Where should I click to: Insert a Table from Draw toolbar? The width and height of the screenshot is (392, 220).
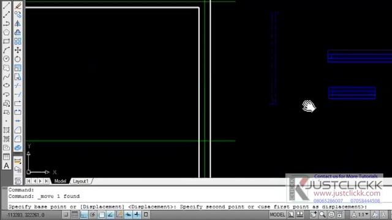(x=6, y=156)
